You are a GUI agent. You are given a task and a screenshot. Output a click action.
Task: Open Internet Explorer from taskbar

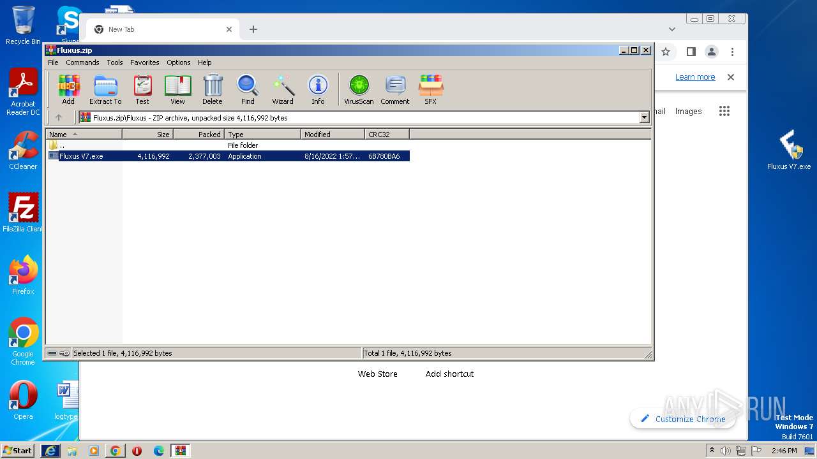pos(50,451)
